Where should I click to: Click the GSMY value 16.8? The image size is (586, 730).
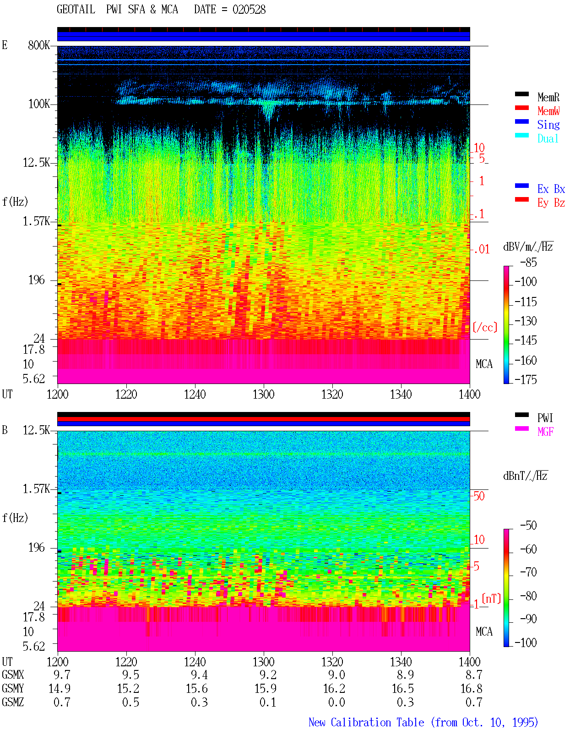point(472,689)
